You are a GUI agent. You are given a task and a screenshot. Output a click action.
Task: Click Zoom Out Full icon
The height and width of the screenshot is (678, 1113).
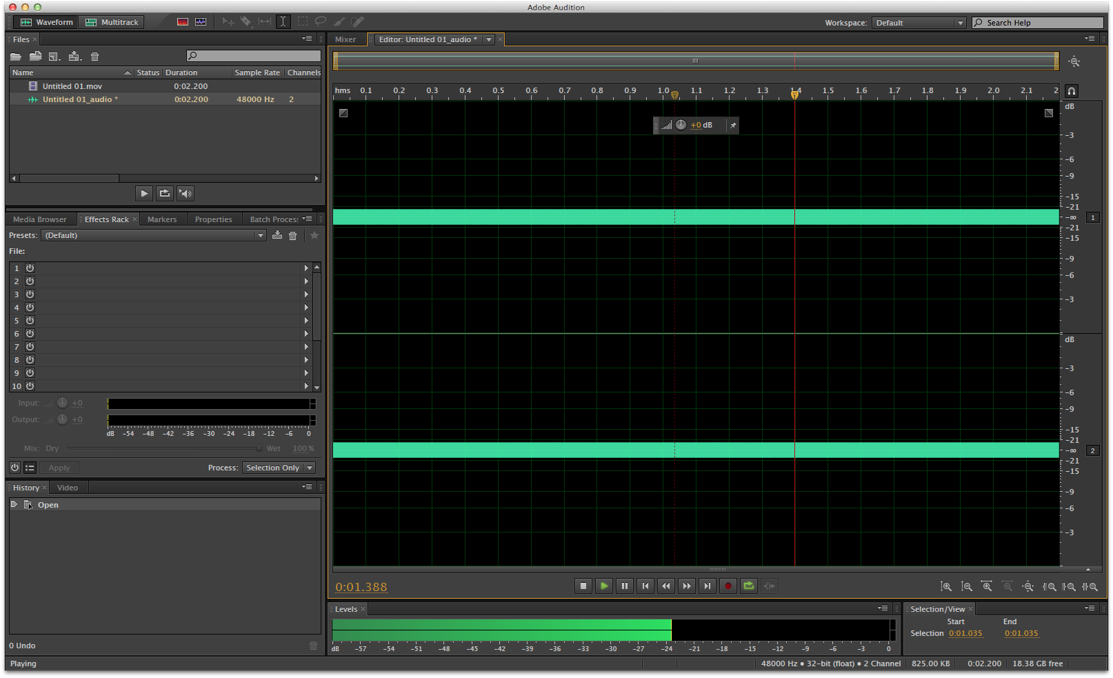(1027, 586)
